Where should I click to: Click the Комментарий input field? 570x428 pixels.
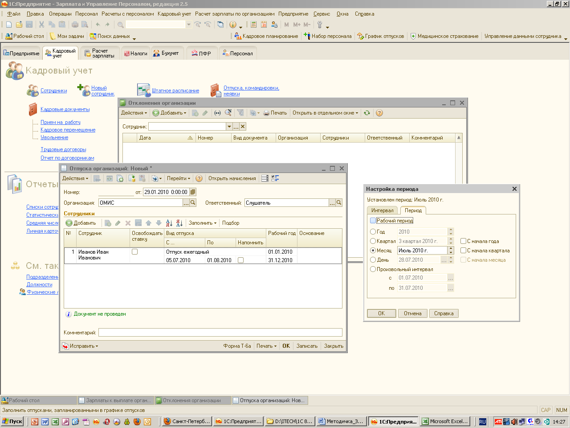(220, 333)
